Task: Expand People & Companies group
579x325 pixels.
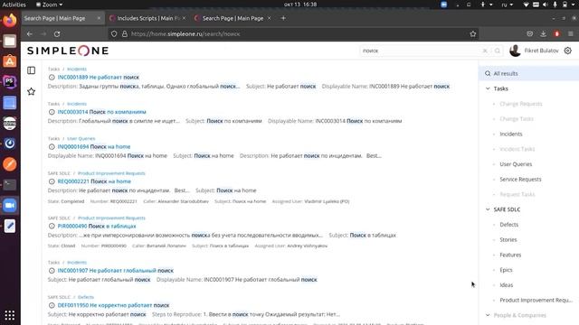Action: pos(488,315)
